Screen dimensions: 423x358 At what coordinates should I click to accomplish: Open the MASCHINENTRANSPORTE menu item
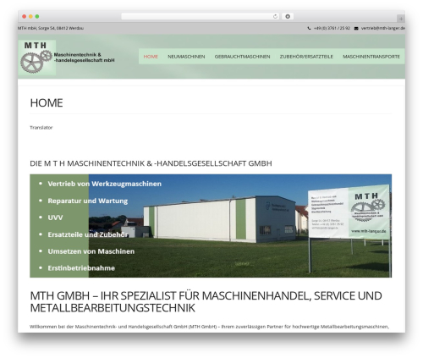coord(371,57)
